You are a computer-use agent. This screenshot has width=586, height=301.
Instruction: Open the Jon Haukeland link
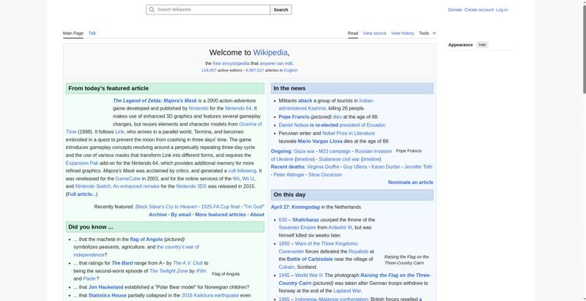tap(105, 287)
